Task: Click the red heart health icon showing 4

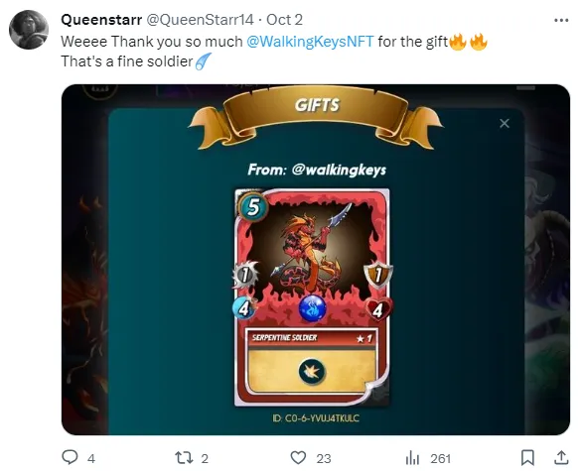Action: click(x=378, y=309)
